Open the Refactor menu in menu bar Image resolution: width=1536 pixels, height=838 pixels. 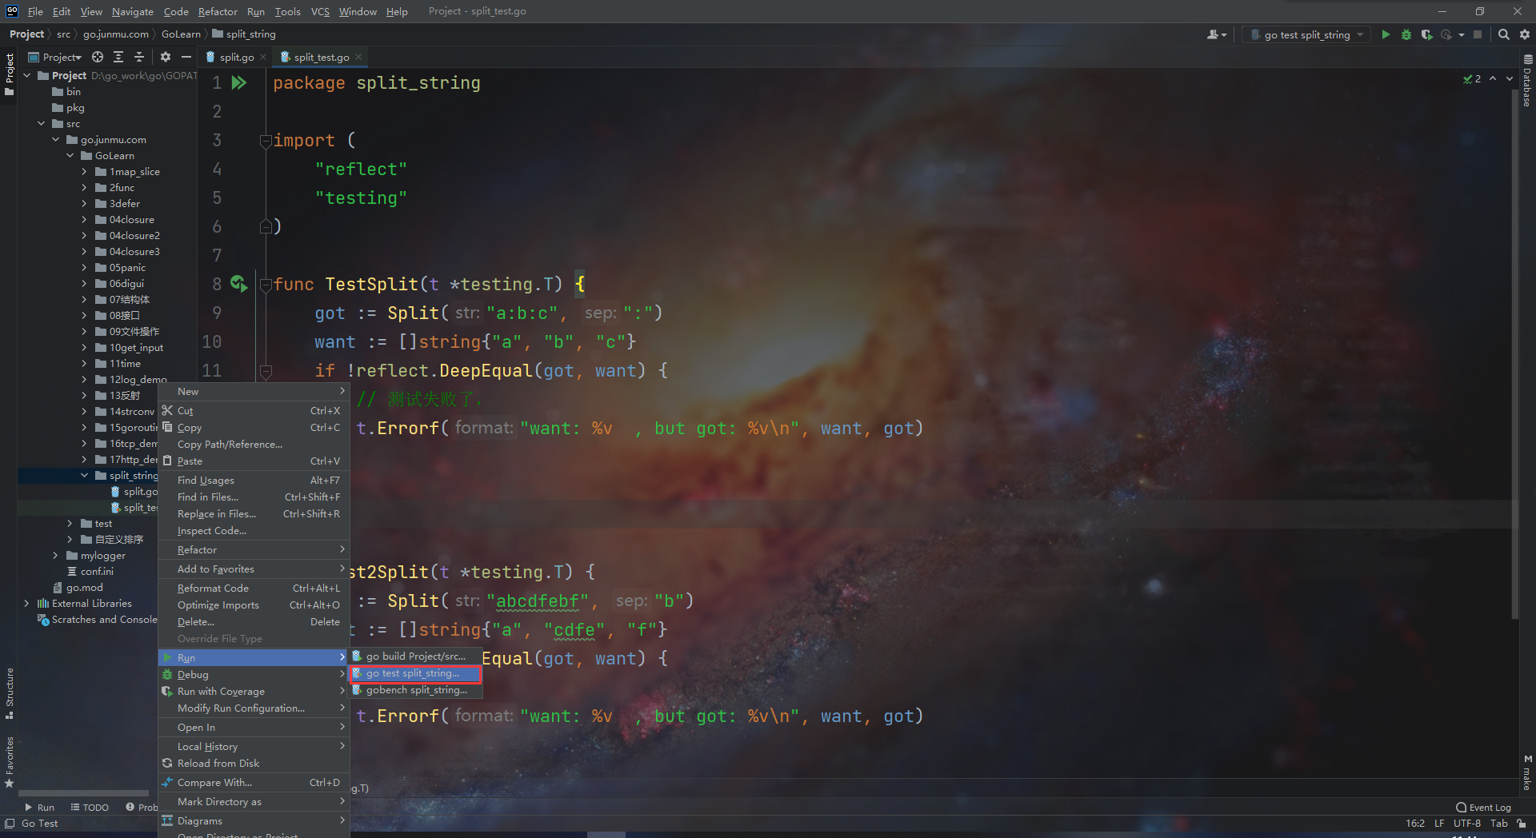(218, 11)
